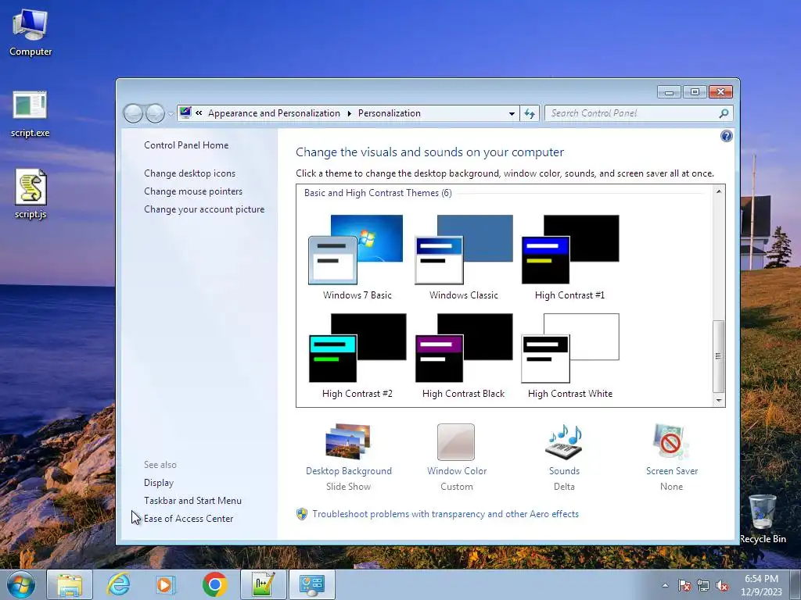
Task: Click the search magnifier icon
Action: 724,113
